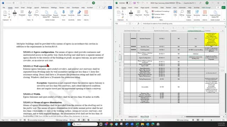Click Analyze Data in Excel ribbon
The width and height of the screenshot is (227, 127).
point(189,14)
